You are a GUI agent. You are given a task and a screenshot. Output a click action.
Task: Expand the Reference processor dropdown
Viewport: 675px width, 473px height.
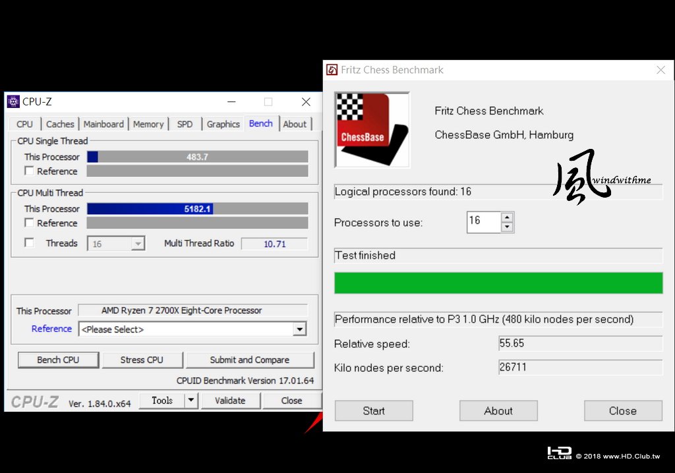300,329
